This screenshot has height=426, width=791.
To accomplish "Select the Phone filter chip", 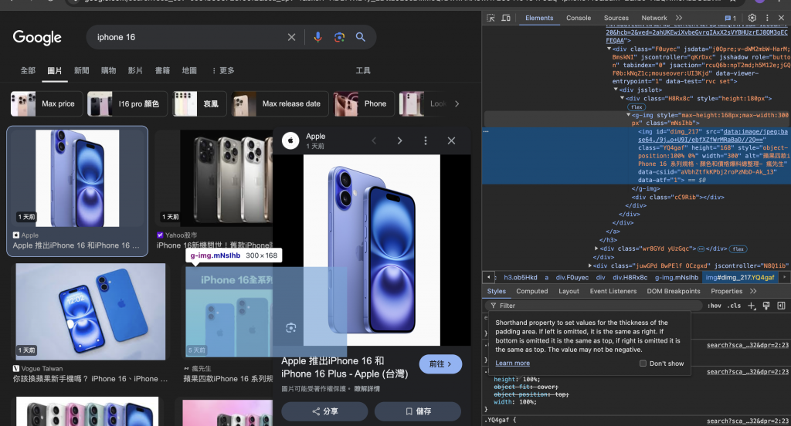I will coord(364,104).
